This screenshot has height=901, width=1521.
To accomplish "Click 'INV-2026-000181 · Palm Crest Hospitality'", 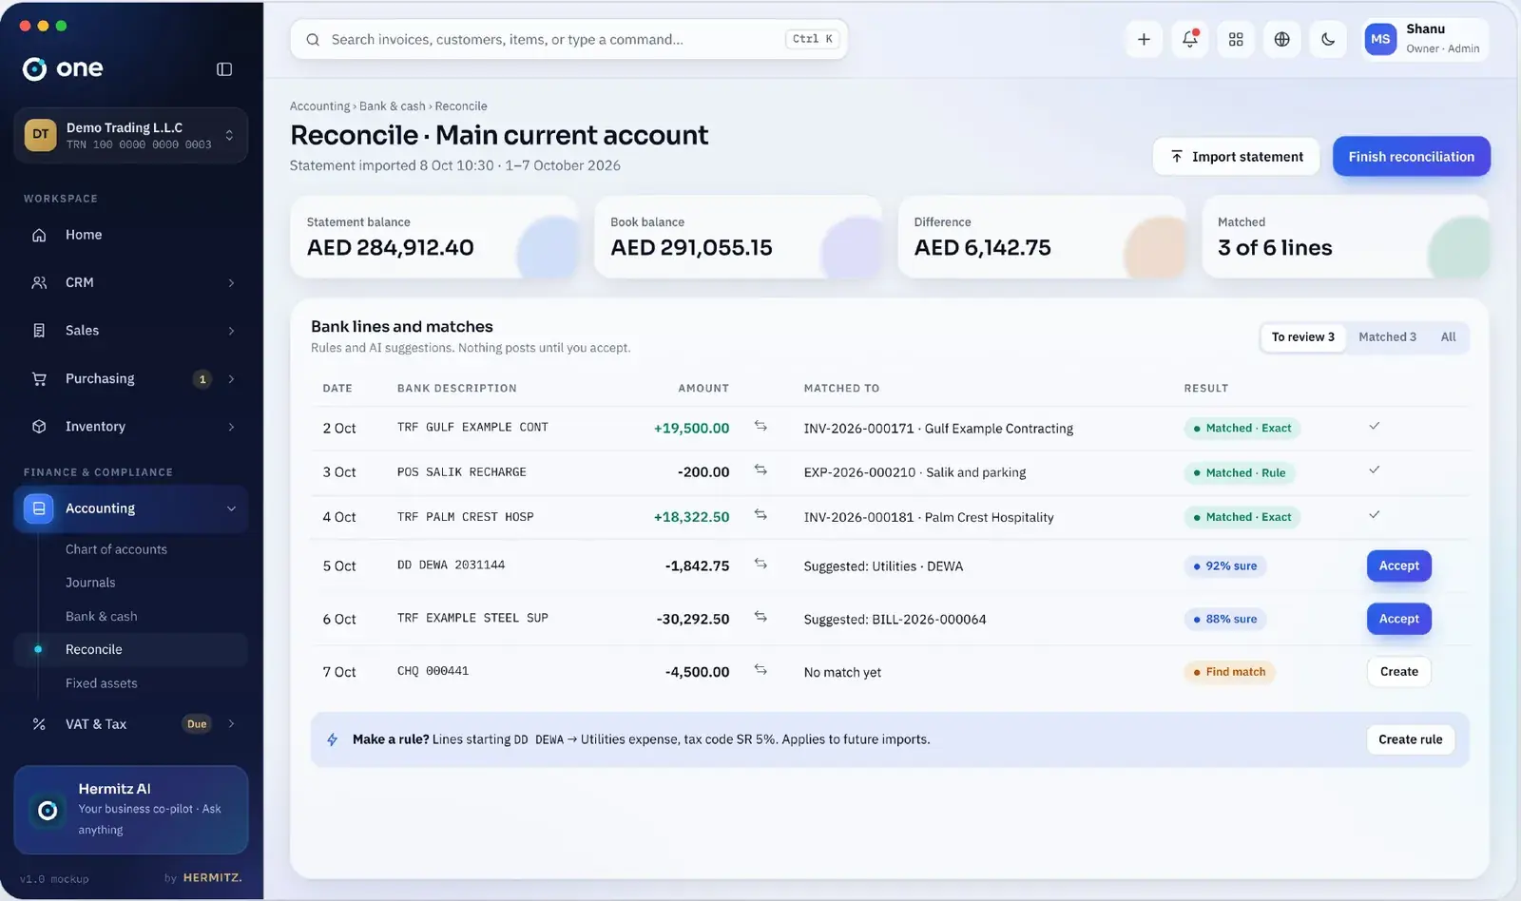I will coord(928,517).
